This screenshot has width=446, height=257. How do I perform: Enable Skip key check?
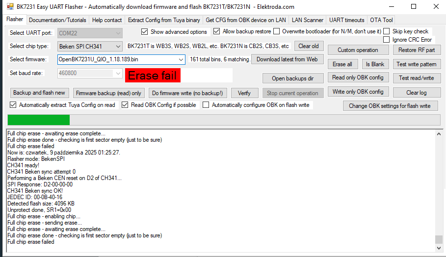pos(386,31)
